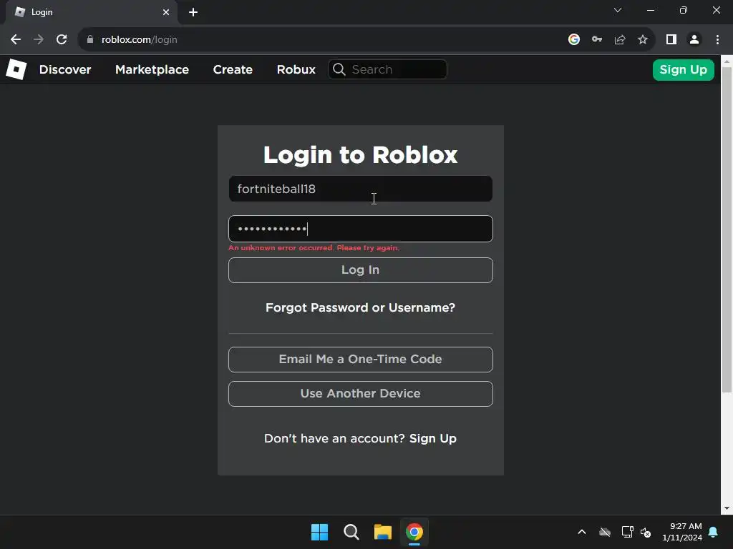Bookmark this tab with star icon
733x549 pixels.
coord(643,40)
